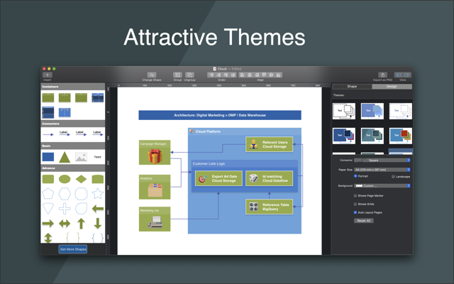The width and height of the screenshot is (454, 284).
Task: Select the first green container shape
Action: pyautogui.click(x=48, y=98)
